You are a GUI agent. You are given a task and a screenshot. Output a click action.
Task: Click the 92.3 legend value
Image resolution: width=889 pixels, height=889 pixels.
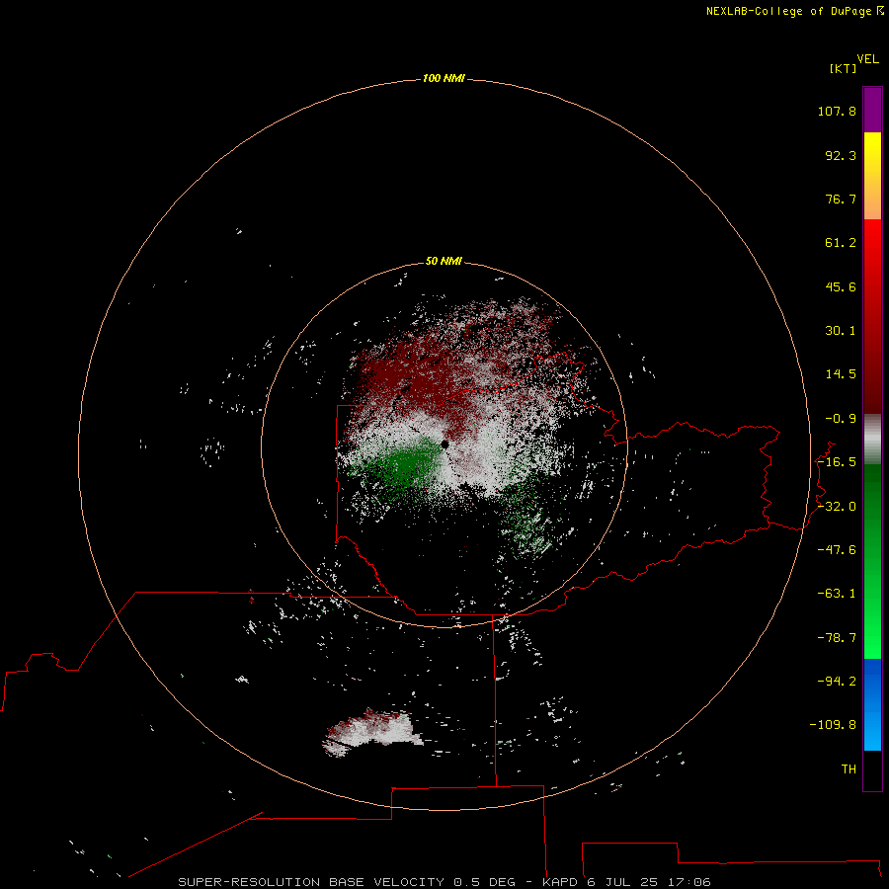[x=841, y=155]
